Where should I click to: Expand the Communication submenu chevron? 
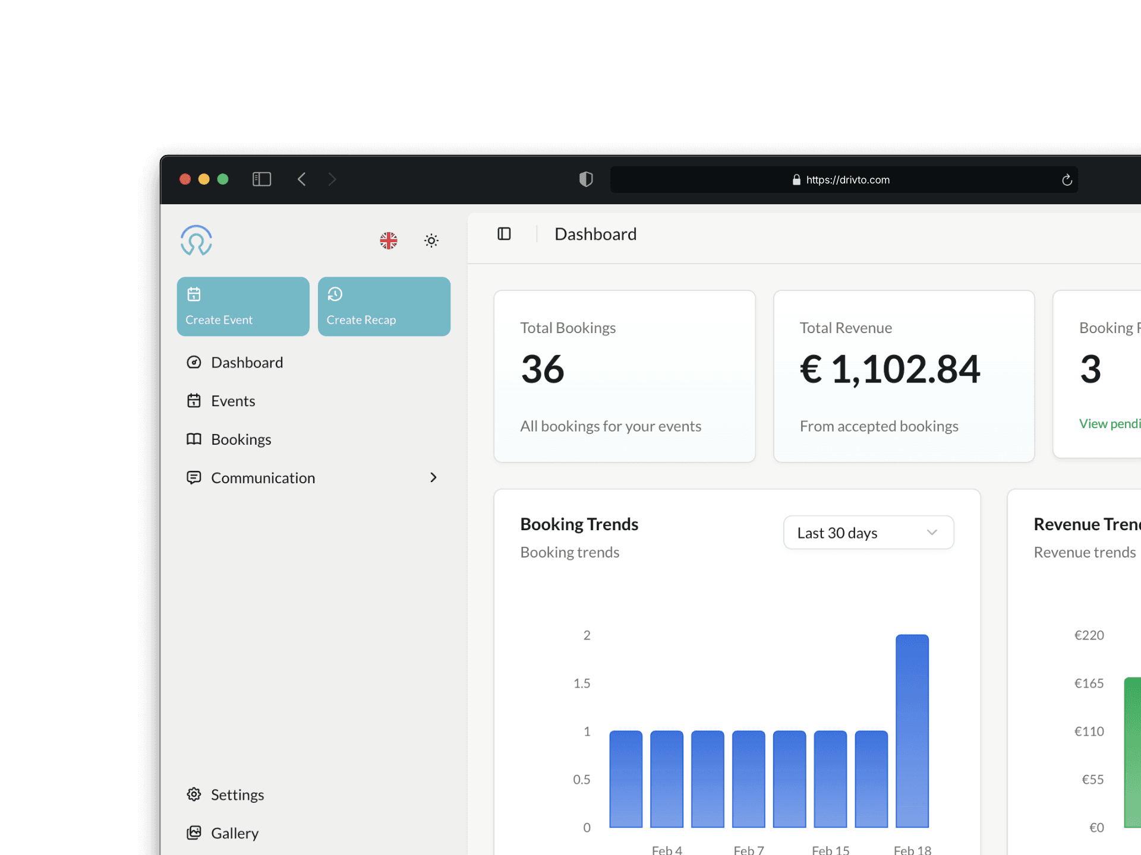(x=433, y=477)
